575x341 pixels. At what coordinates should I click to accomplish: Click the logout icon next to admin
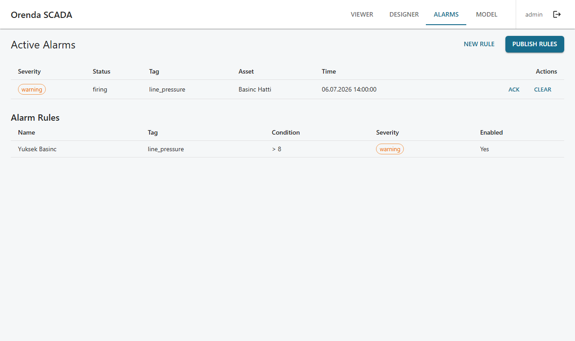coord(557,14)
